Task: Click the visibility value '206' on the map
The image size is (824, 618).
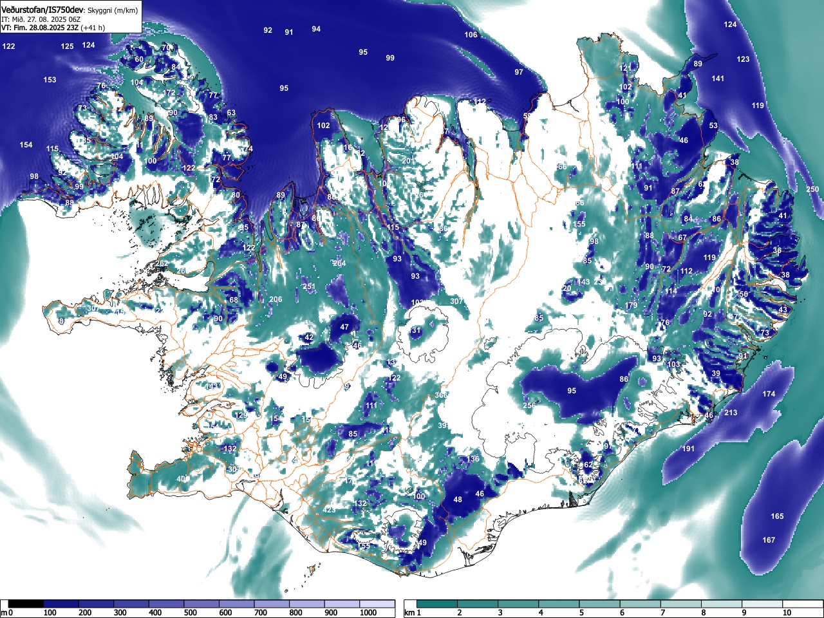Action: (x=276, y=299)
